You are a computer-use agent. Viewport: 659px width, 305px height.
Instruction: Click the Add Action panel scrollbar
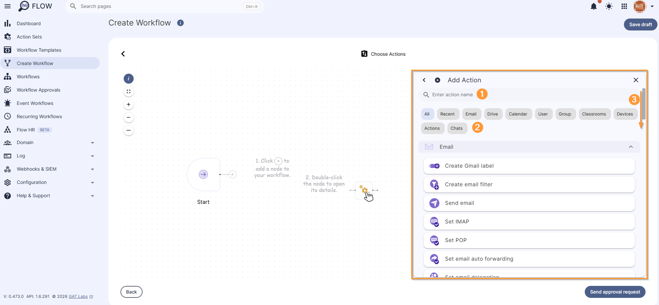coord(644,104)
